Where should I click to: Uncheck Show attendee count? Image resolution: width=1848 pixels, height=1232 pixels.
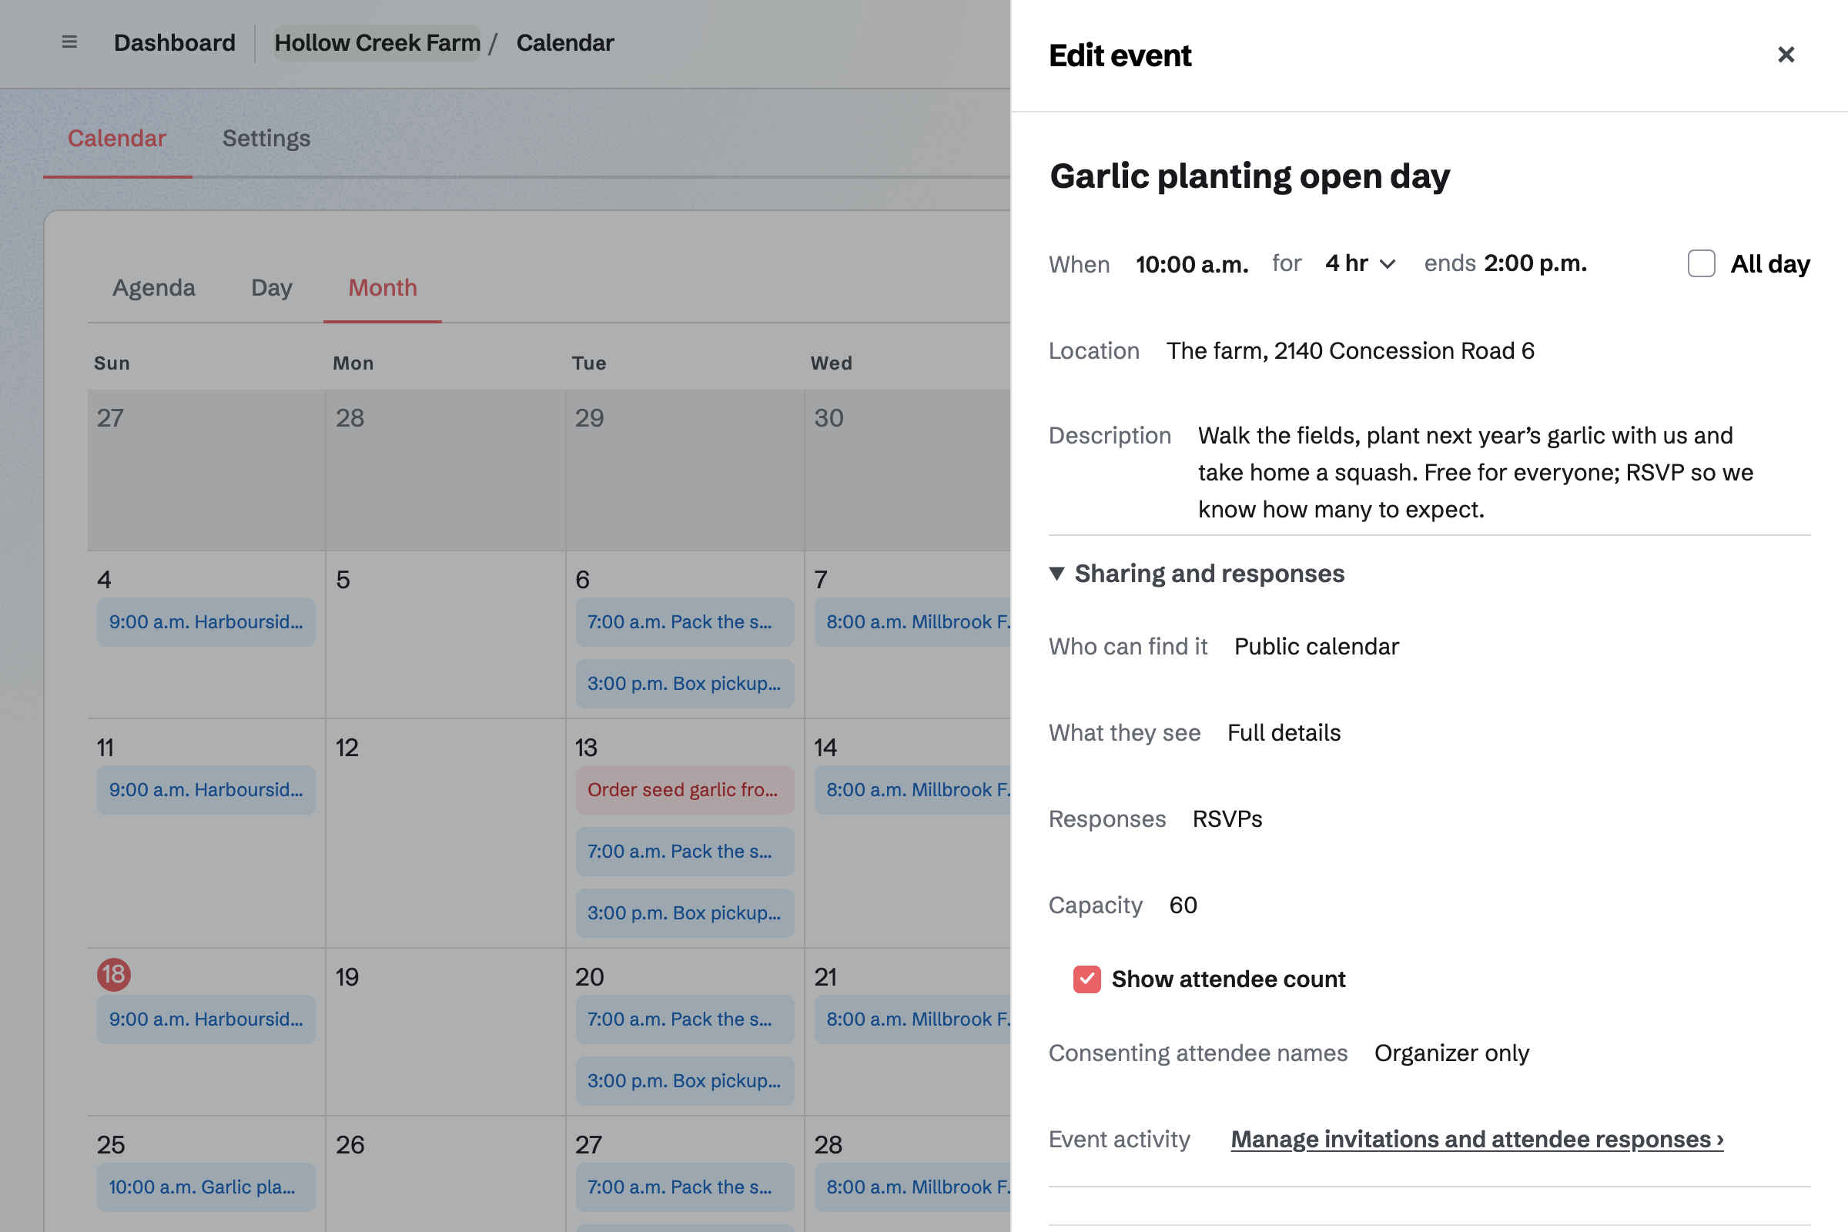pyautogui.click(x=1086, y=979)
